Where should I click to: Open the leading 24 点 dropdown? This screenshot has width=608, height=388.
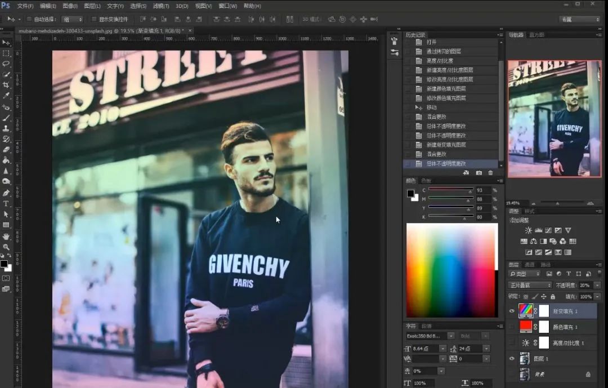click(486, 349)
